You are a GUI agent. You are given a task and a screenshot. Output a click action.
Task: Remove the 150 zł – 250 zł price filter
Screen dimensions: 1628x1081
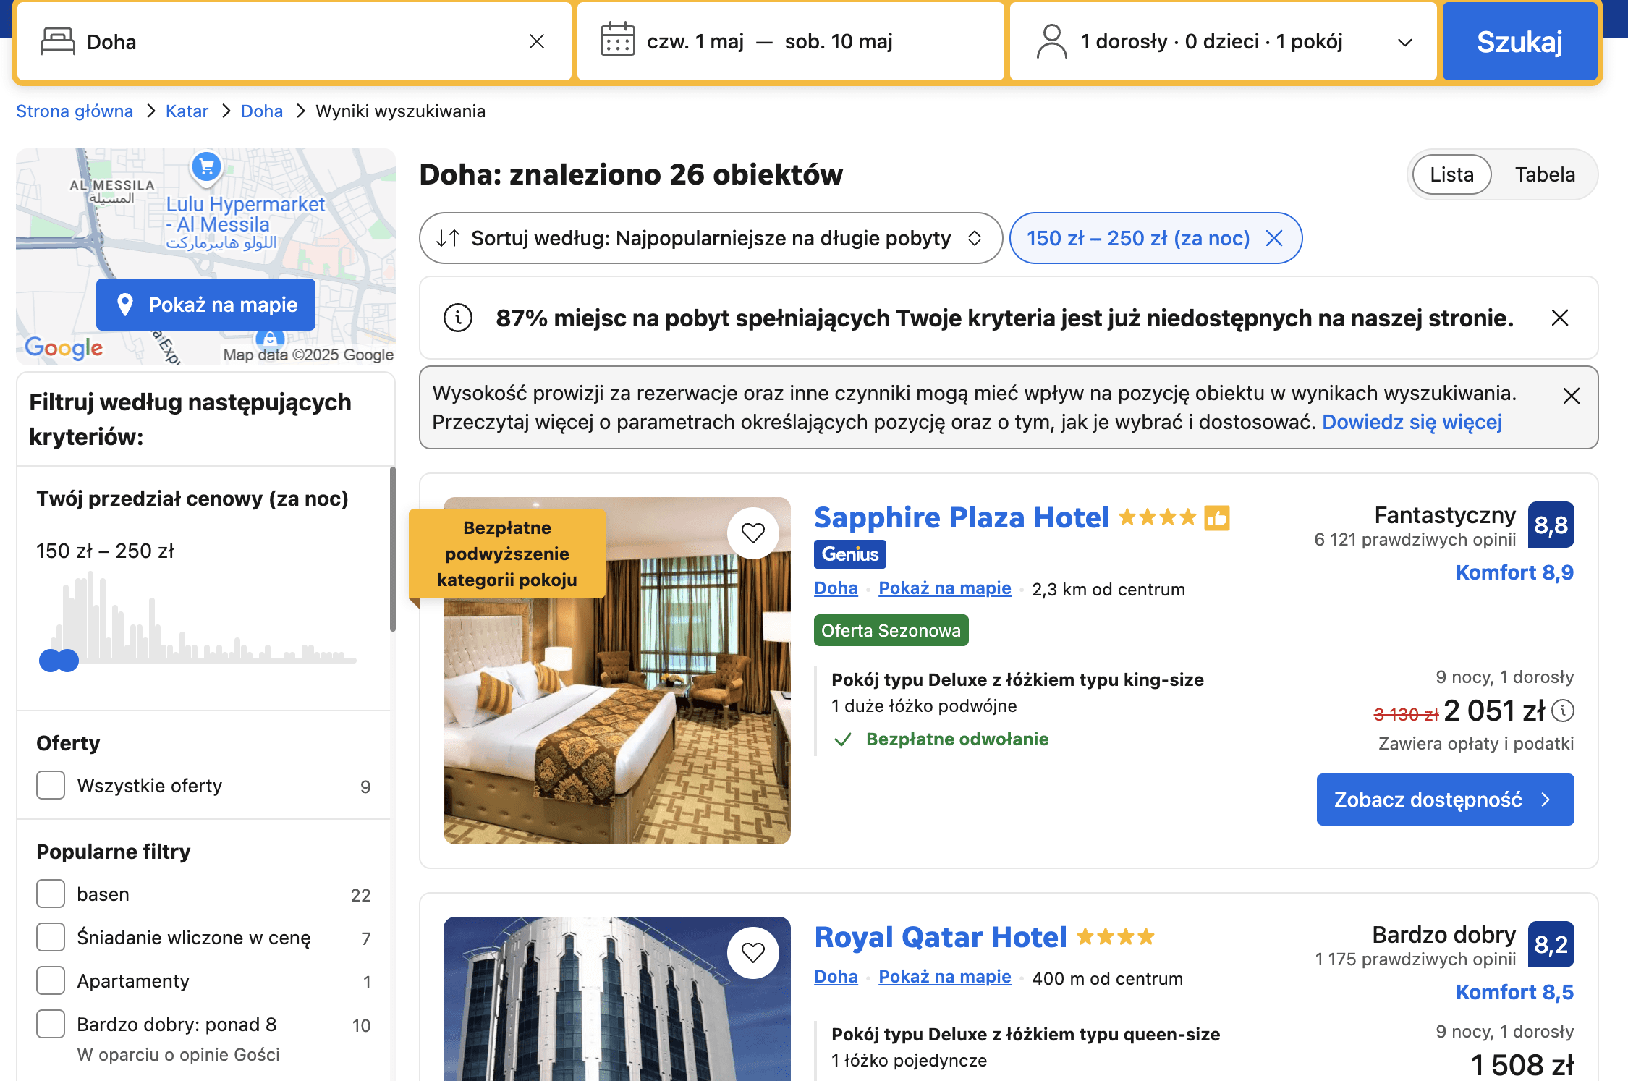coord(1274,238)
